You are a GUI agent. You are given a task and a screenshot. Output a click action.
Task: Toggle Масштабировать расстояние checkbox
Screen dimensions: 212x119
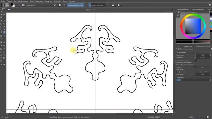click(x=196, y=65)
